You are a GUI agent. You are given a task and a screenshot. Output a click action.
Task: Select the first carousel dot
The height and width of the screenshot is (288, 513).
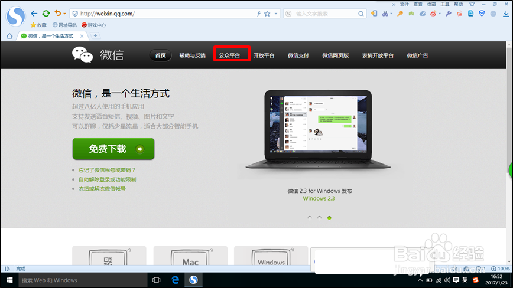(x=310, y=218)
